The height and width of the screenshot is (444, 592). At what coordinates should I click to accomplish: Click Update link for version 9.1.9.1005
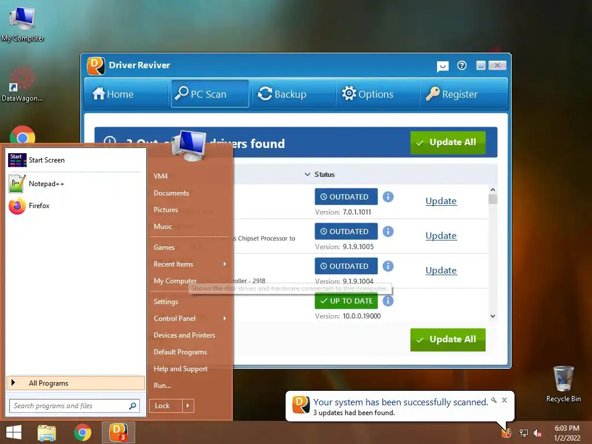click(441, 236)
